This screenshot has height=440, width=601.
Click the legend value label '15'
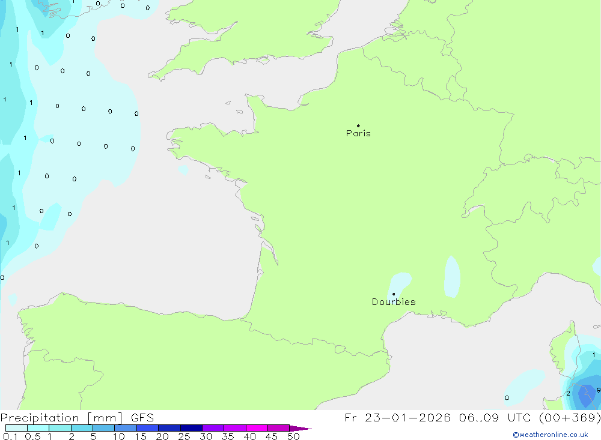coord(141,436)
